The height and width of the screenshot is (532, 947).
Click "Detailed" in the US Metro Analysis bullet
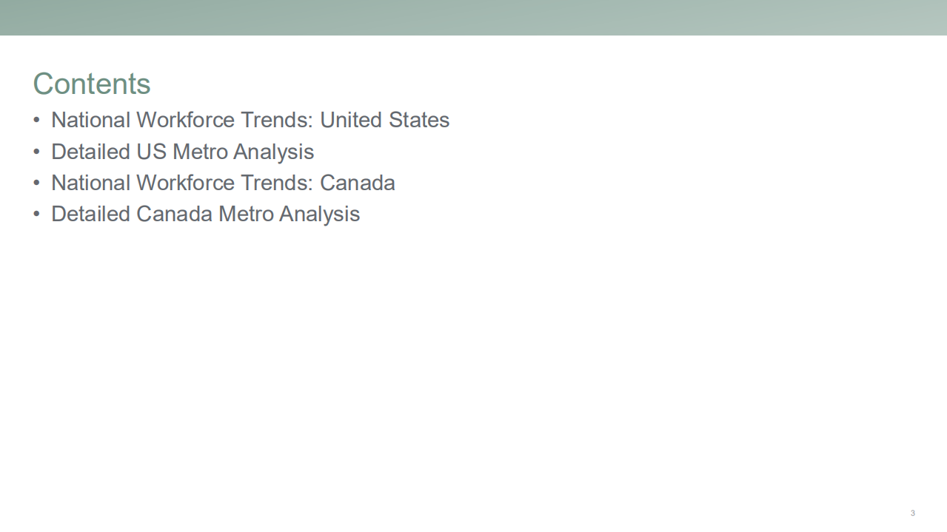(90, 152)
